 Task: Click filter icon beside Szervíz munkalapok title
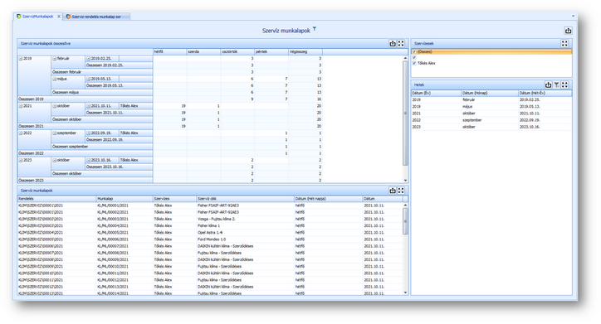coord(315,29)
